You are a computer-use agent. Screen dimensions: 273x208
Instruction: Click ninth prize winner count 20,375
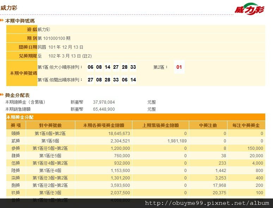coord(219,193)
